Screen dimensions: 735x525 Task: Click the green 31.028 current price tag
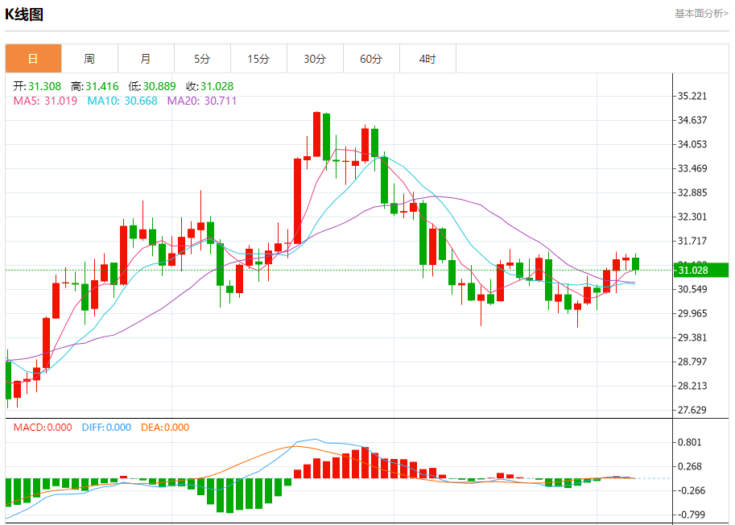point(701,270)
